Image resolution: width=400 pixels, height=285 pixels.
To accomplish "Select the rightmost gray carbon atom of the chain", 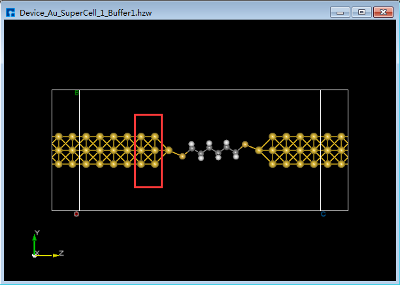I will click(x=235, y=153).
